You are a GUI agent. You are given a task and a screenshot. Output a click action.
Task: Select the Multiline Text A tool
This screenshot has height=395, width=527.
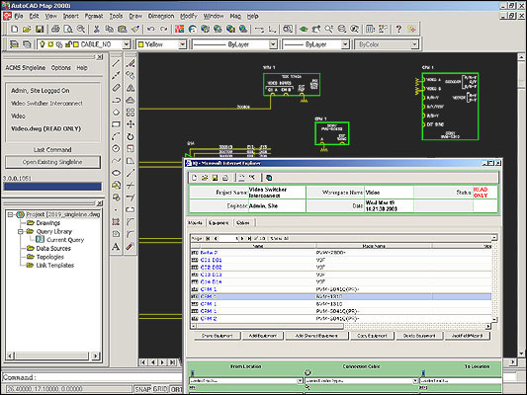pyautogui.click(x=116, y=247)
